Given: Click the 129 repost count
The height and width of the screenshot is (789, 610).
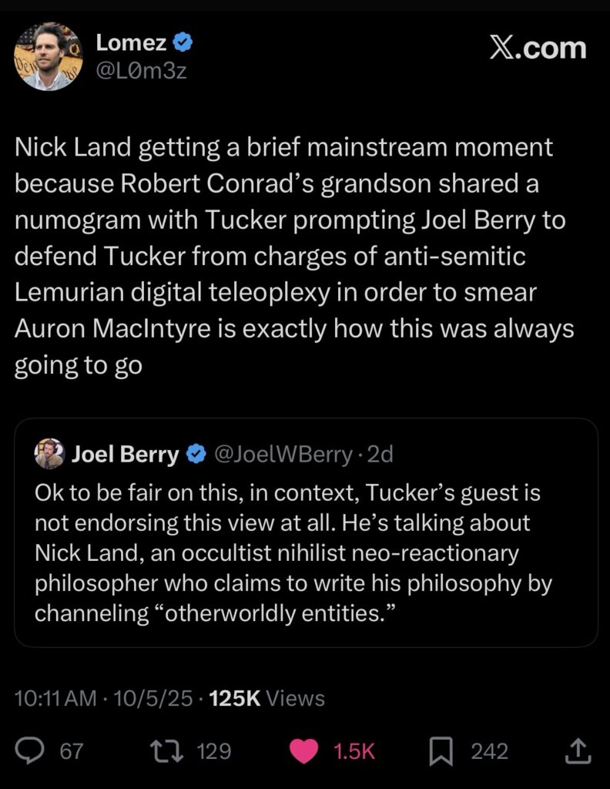Looking at the screenshot, I should click(214, 751).
